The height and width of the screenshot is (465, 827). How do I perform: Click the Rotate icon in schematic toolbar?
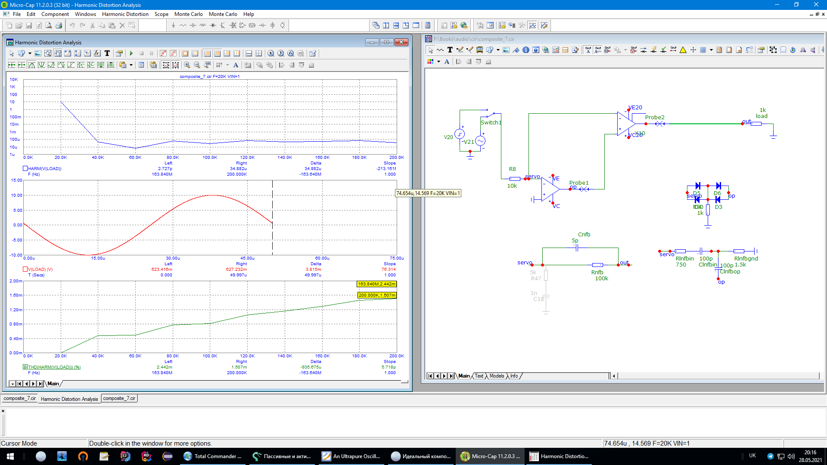pyautogui.click(x=793, y=50)
